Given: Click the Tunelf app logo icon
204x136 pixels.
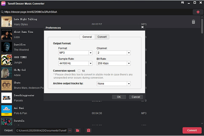Looking at the screenshot, I should (3, 3).
